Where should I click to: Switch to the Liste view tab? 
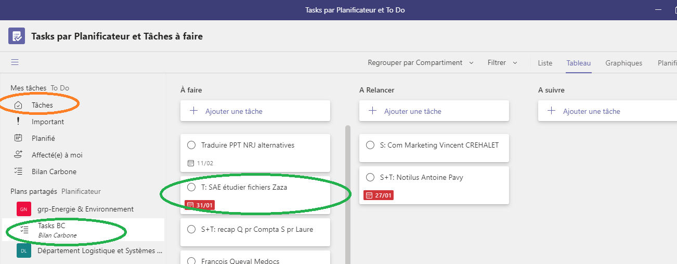click(x=545, y=63)
